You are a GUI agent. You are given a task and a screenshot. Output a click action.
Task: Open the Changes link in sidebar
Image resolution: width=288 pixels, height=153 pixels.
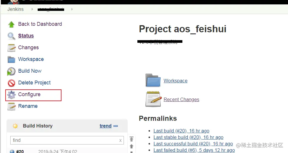coord(29,47)
